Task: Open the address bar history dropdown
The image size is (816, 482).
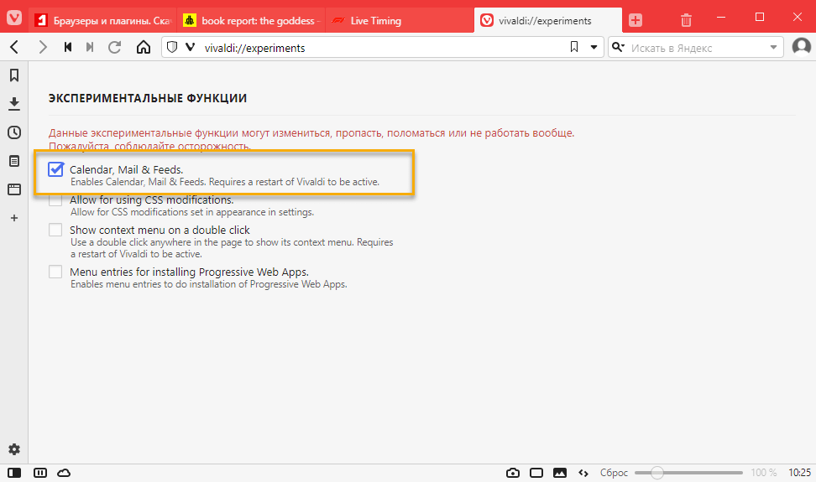Action: tap(594, 47)
